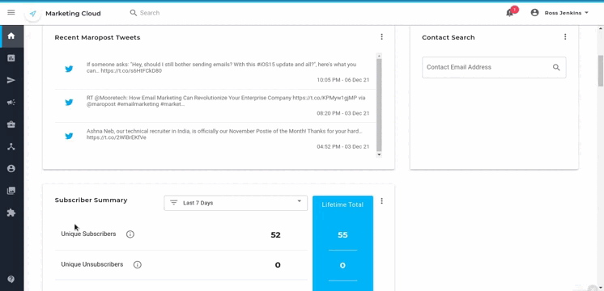Click the 08:20 PM - 03 Dec 21 timestamp
The width and height of the screenshot is (604, 291).
tap(342, 113)
